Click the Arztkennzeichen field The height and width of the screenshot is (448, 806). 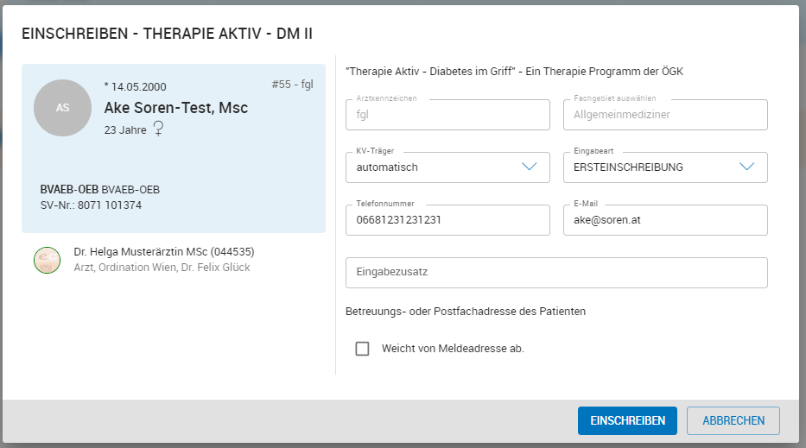point(447,115)
